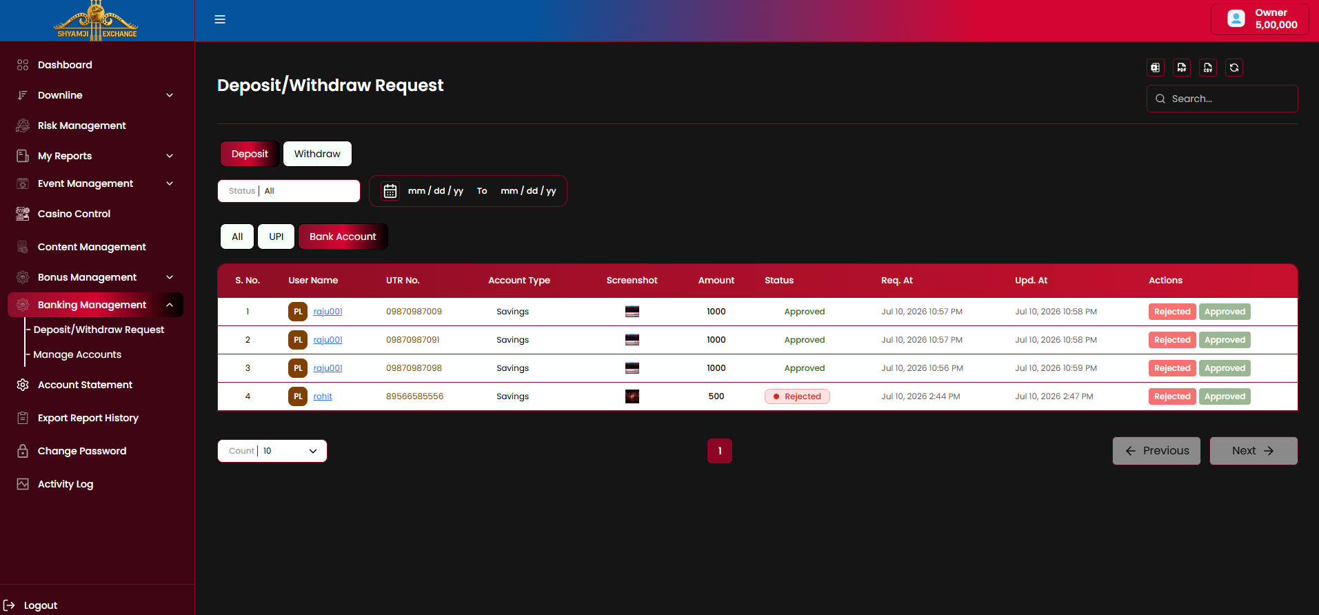The image size is (1319, 615).
Task: Focus the Search input field
Action: 1222,99
